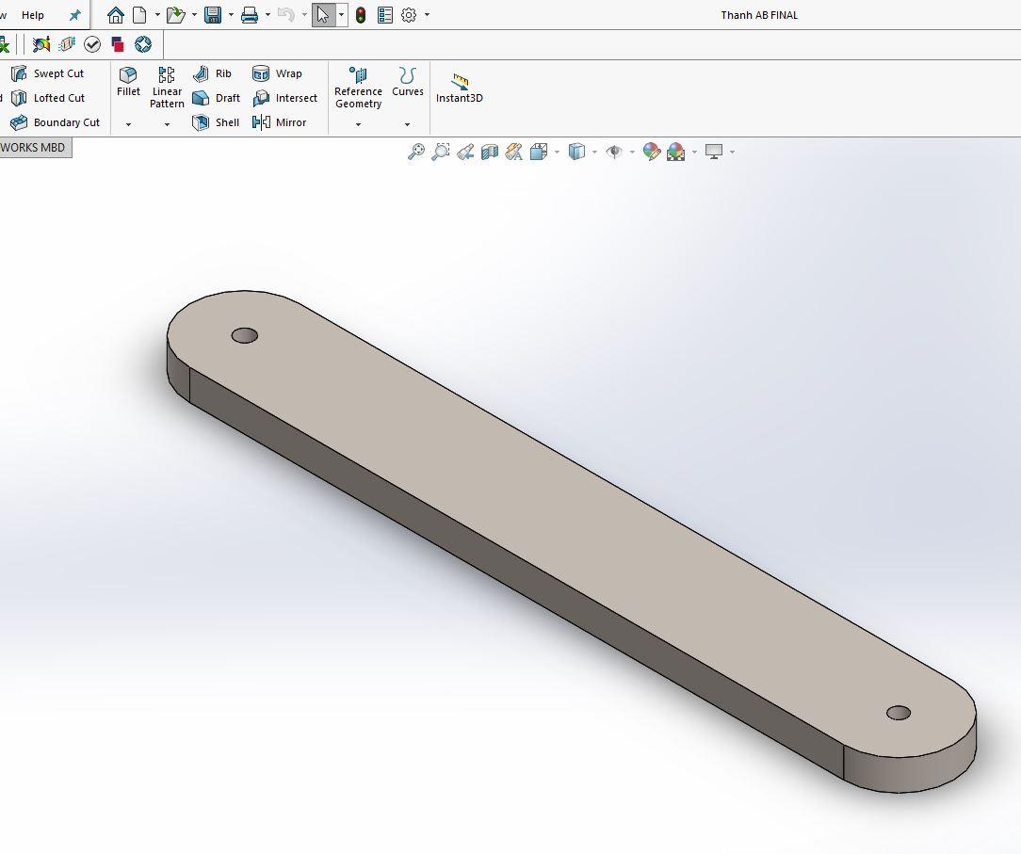Select the hole at lower-right end of bar

click(x=899, y=713)
